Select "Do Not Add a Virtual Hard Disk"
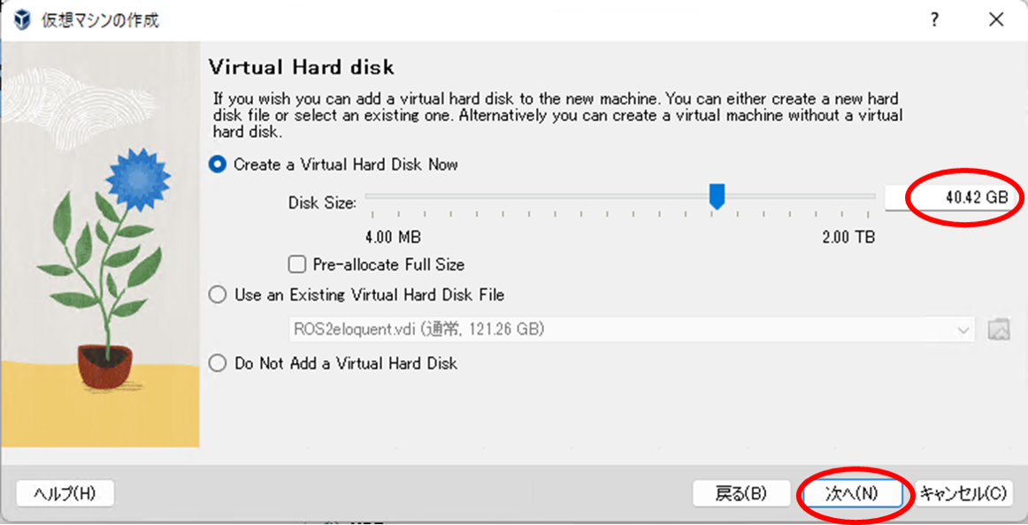1028x525 pixels. pyautogui.click(x=216, y=362)
